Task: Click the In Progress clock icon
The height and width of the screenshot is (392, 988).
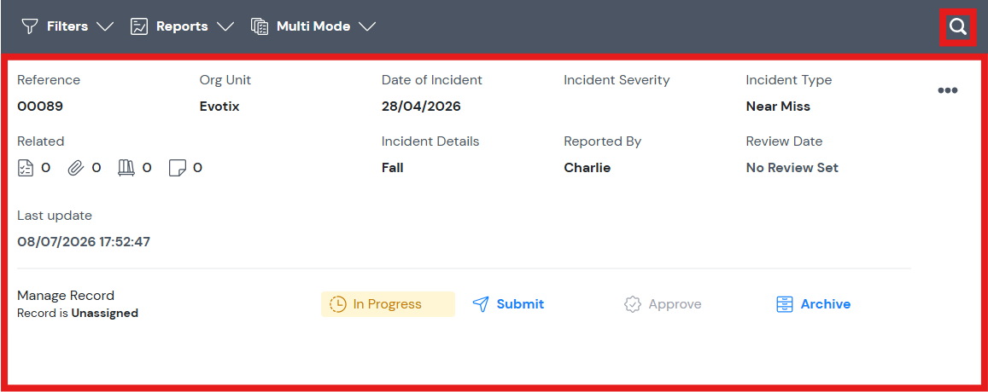Action: click(338, 304)
